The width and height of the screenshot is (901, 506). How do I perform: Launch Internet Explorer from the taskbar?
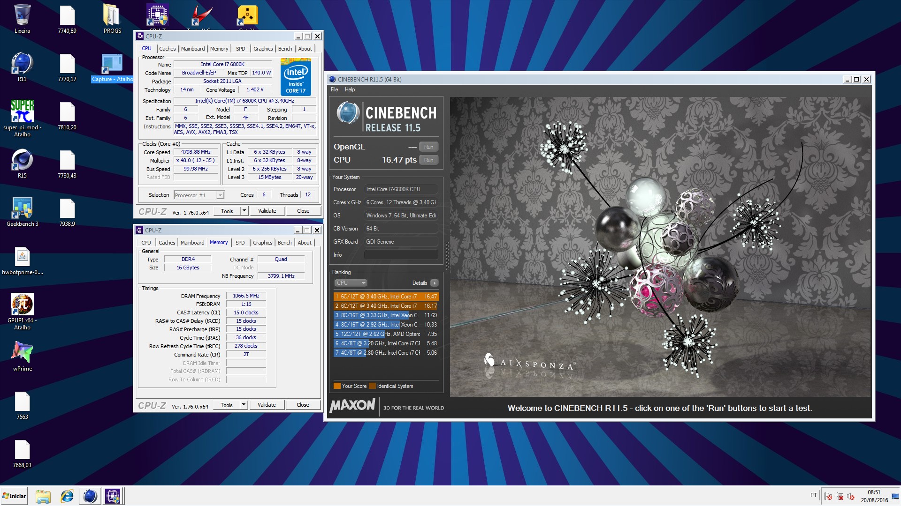click(x=67, y=496)
